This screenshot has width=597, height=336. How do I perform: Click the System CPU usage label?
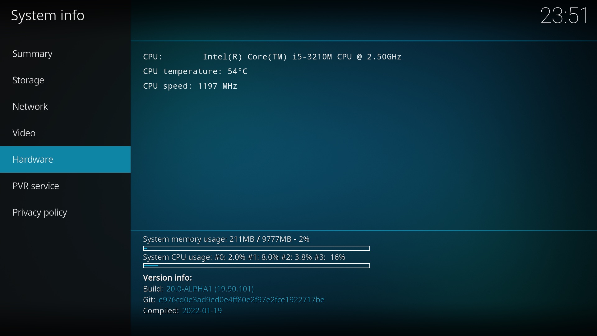tap(244, 257)
